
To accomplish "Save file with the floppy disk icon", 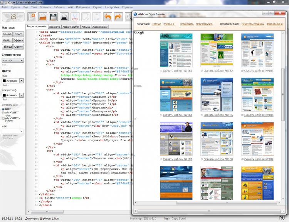I will coord(54,17).
